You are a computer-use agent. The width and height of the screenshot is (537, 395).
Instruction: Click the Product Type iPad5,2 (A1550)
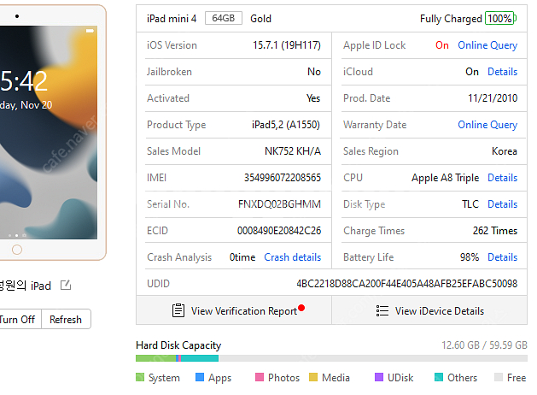(x=286, y=125)
